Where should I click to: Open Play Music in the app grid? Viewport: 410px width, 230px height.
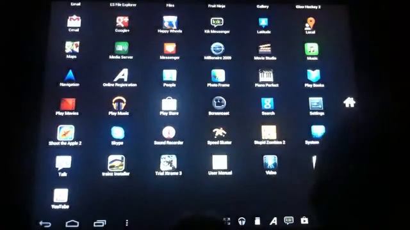[119, 103]
